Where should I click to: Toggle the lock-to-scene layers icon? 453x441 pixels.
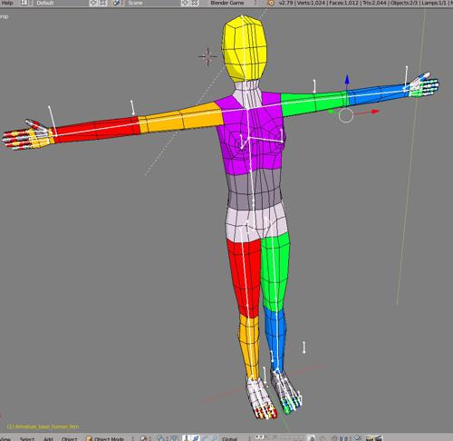[312, 438]
